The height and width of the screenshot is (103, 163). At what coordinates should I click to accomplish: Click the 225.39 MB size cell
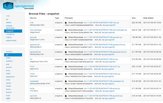coord(136,23)
